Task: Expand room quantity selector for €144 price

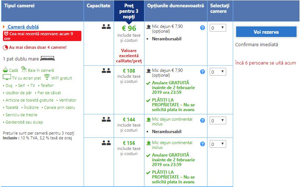Action: tap(218, 121)
